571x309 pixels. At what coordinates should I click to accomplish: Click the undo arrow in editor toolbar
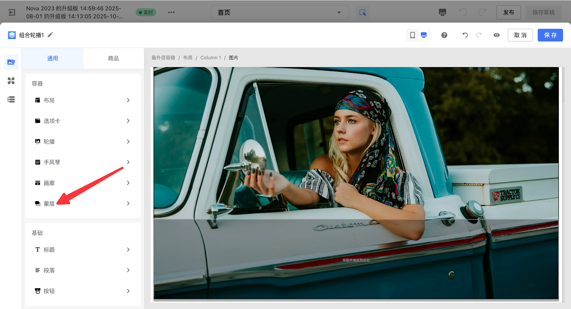tap(465, 35)
